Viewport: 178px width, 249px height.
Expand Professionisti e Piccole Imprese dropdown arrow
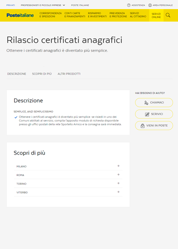tap(64, 5)
